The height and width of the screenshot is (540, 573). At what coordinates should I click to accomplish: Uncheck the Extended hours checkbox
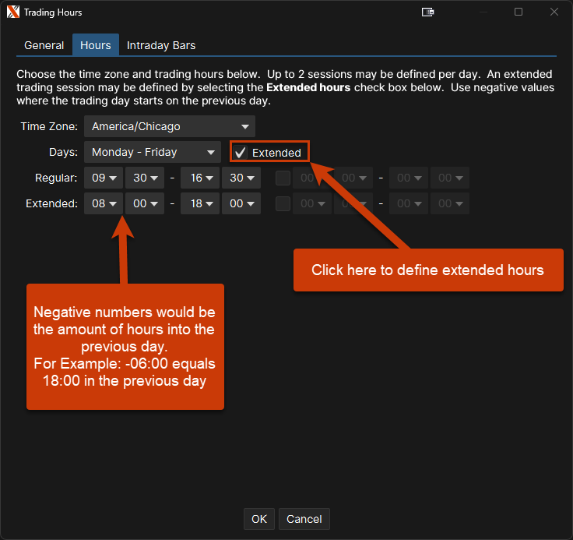coord(241,153)
